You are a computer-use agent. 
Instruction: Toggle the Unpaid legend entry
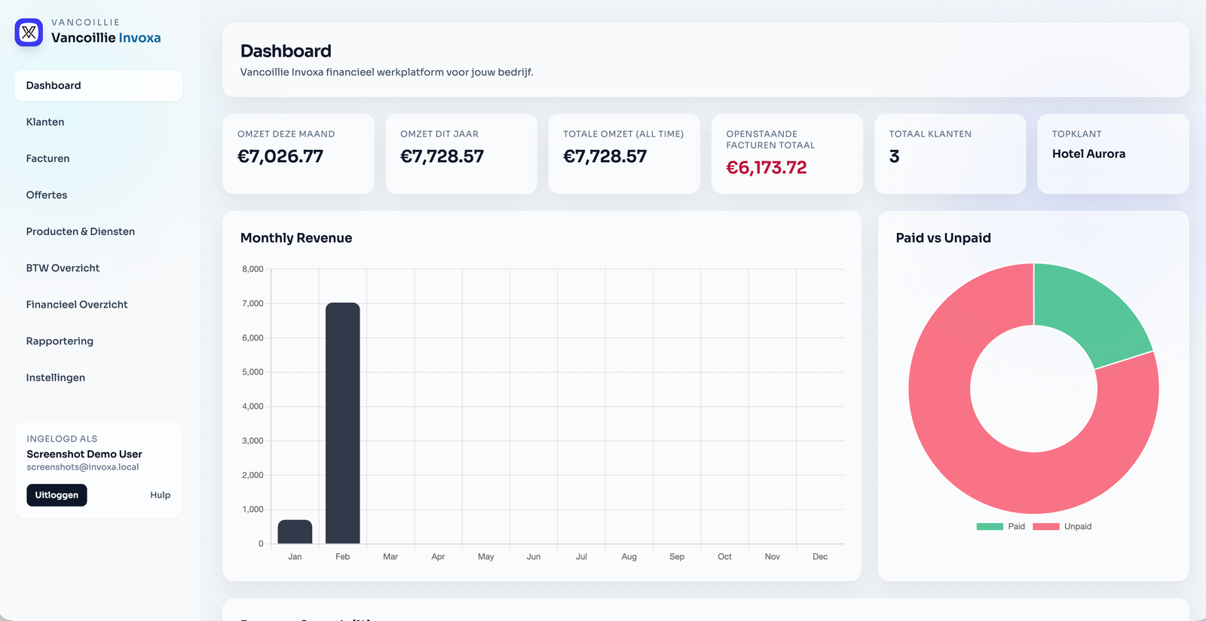[1062, 527]
